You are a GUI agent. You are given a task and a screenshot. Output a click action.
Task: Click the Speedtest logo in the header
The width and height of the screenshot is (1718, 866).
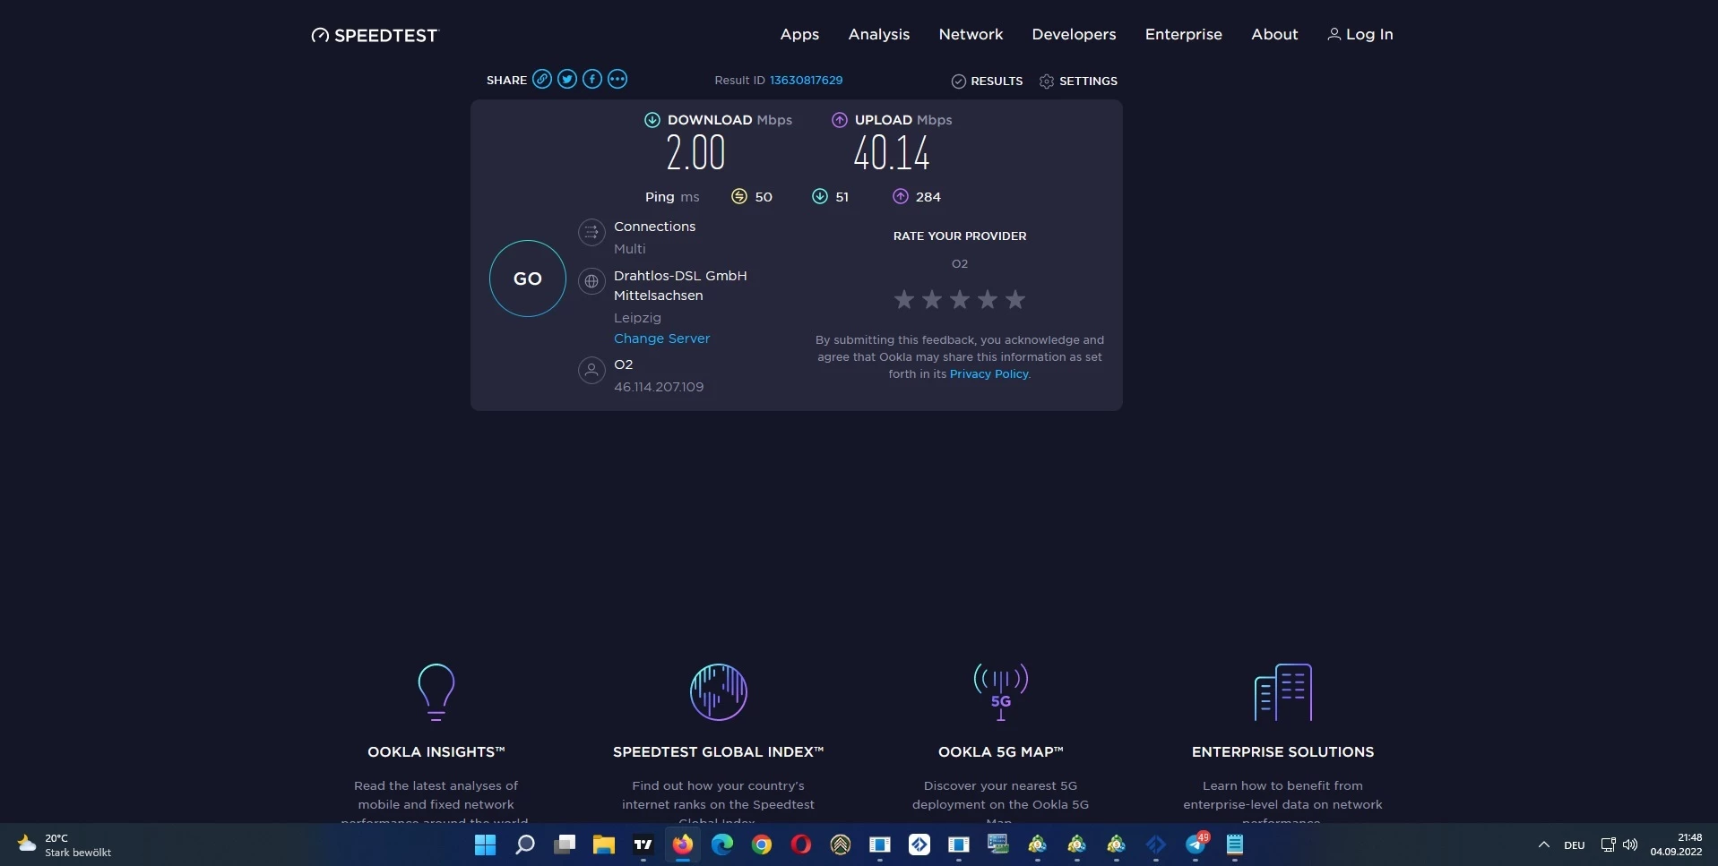click(x=375, y=35)
